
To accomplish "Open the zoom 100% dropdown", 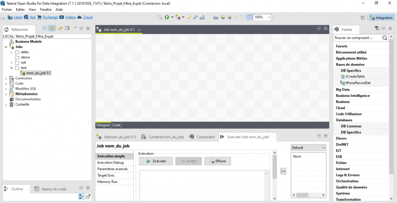I will coord(269,17).
